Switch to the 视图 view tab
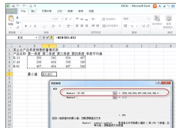Viewport: 176px width, 128px height. pos(91,11)
